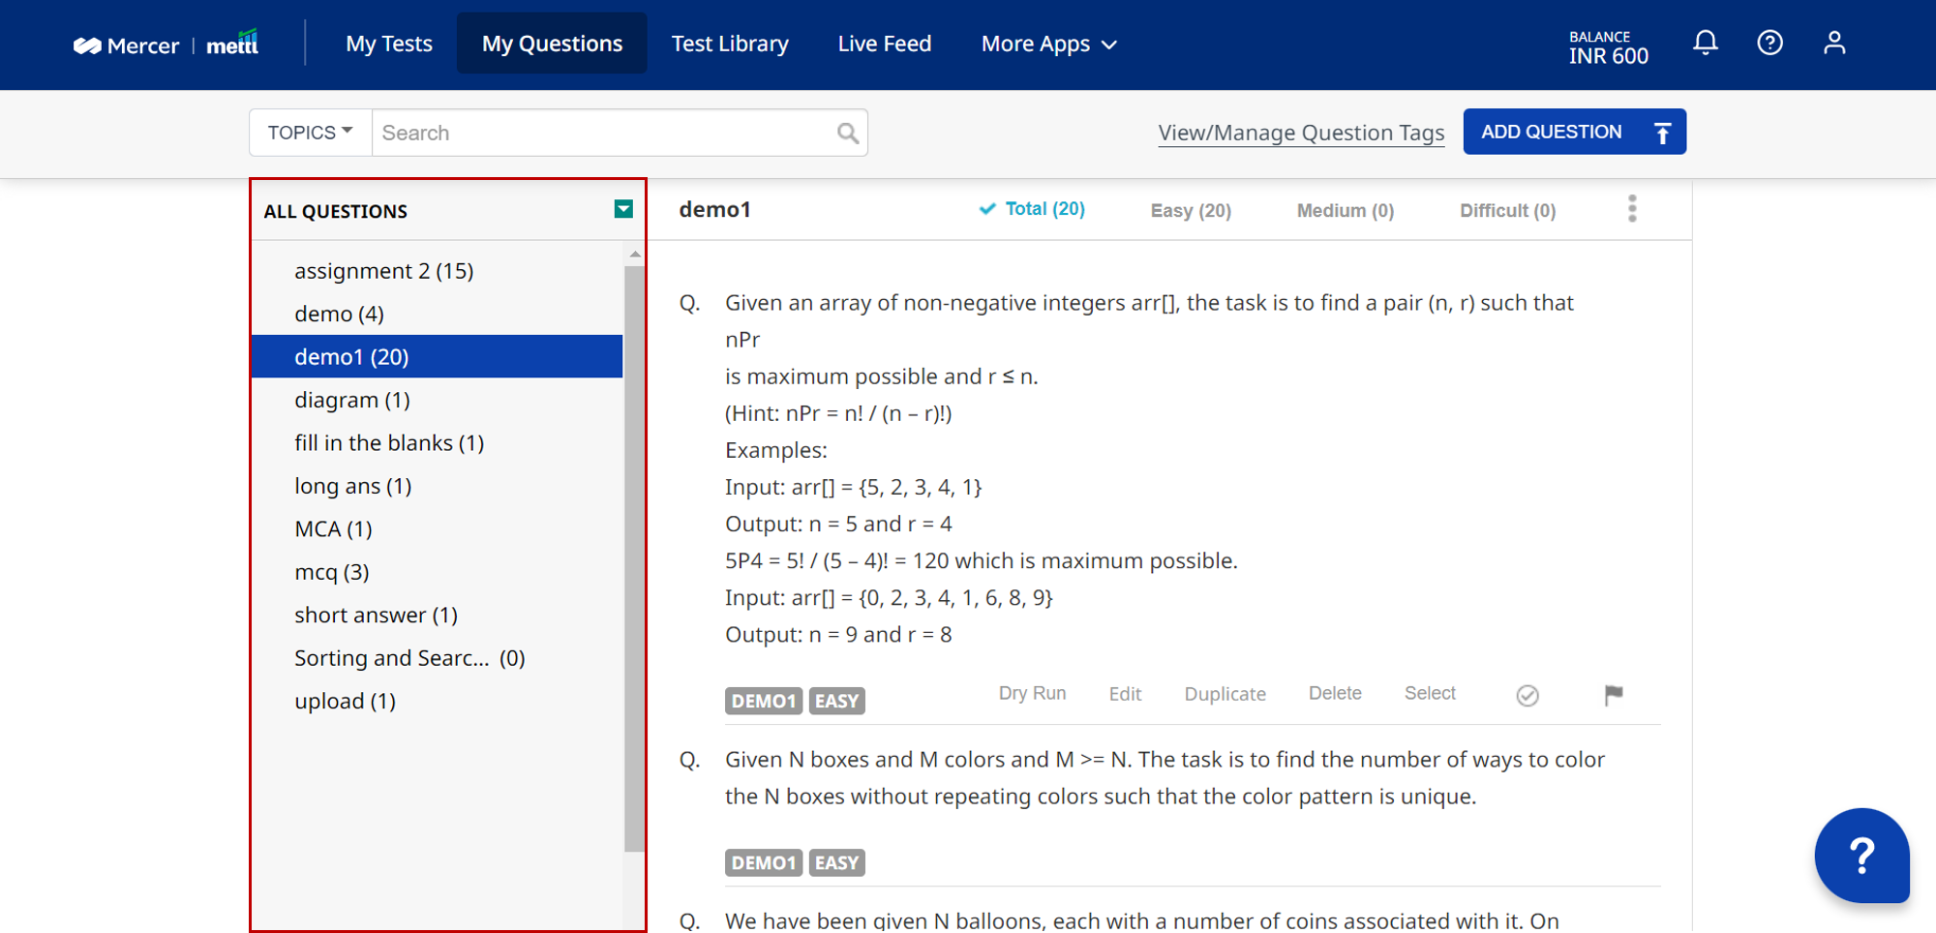Open My Questions tab
The width and height of the screenshot is (1936, 933).
click(552, 44)
